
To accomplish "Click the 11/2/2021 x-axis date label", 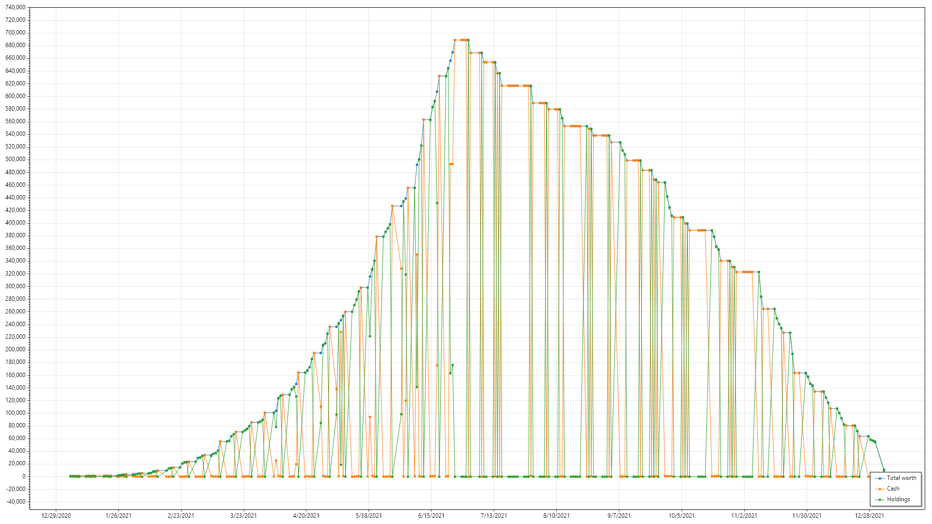I will pyautogui.click(x=744, y=516).
